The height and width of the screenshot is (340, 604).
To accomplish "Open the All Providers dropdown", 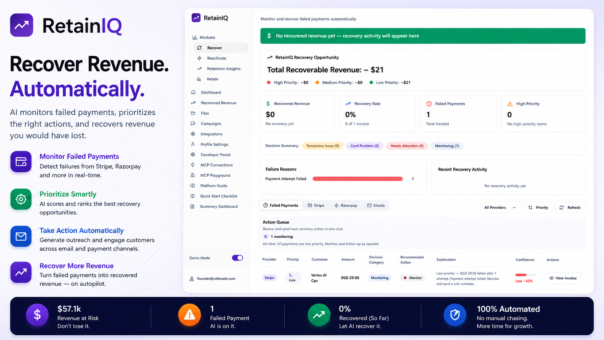I will (x=500, y=207).
